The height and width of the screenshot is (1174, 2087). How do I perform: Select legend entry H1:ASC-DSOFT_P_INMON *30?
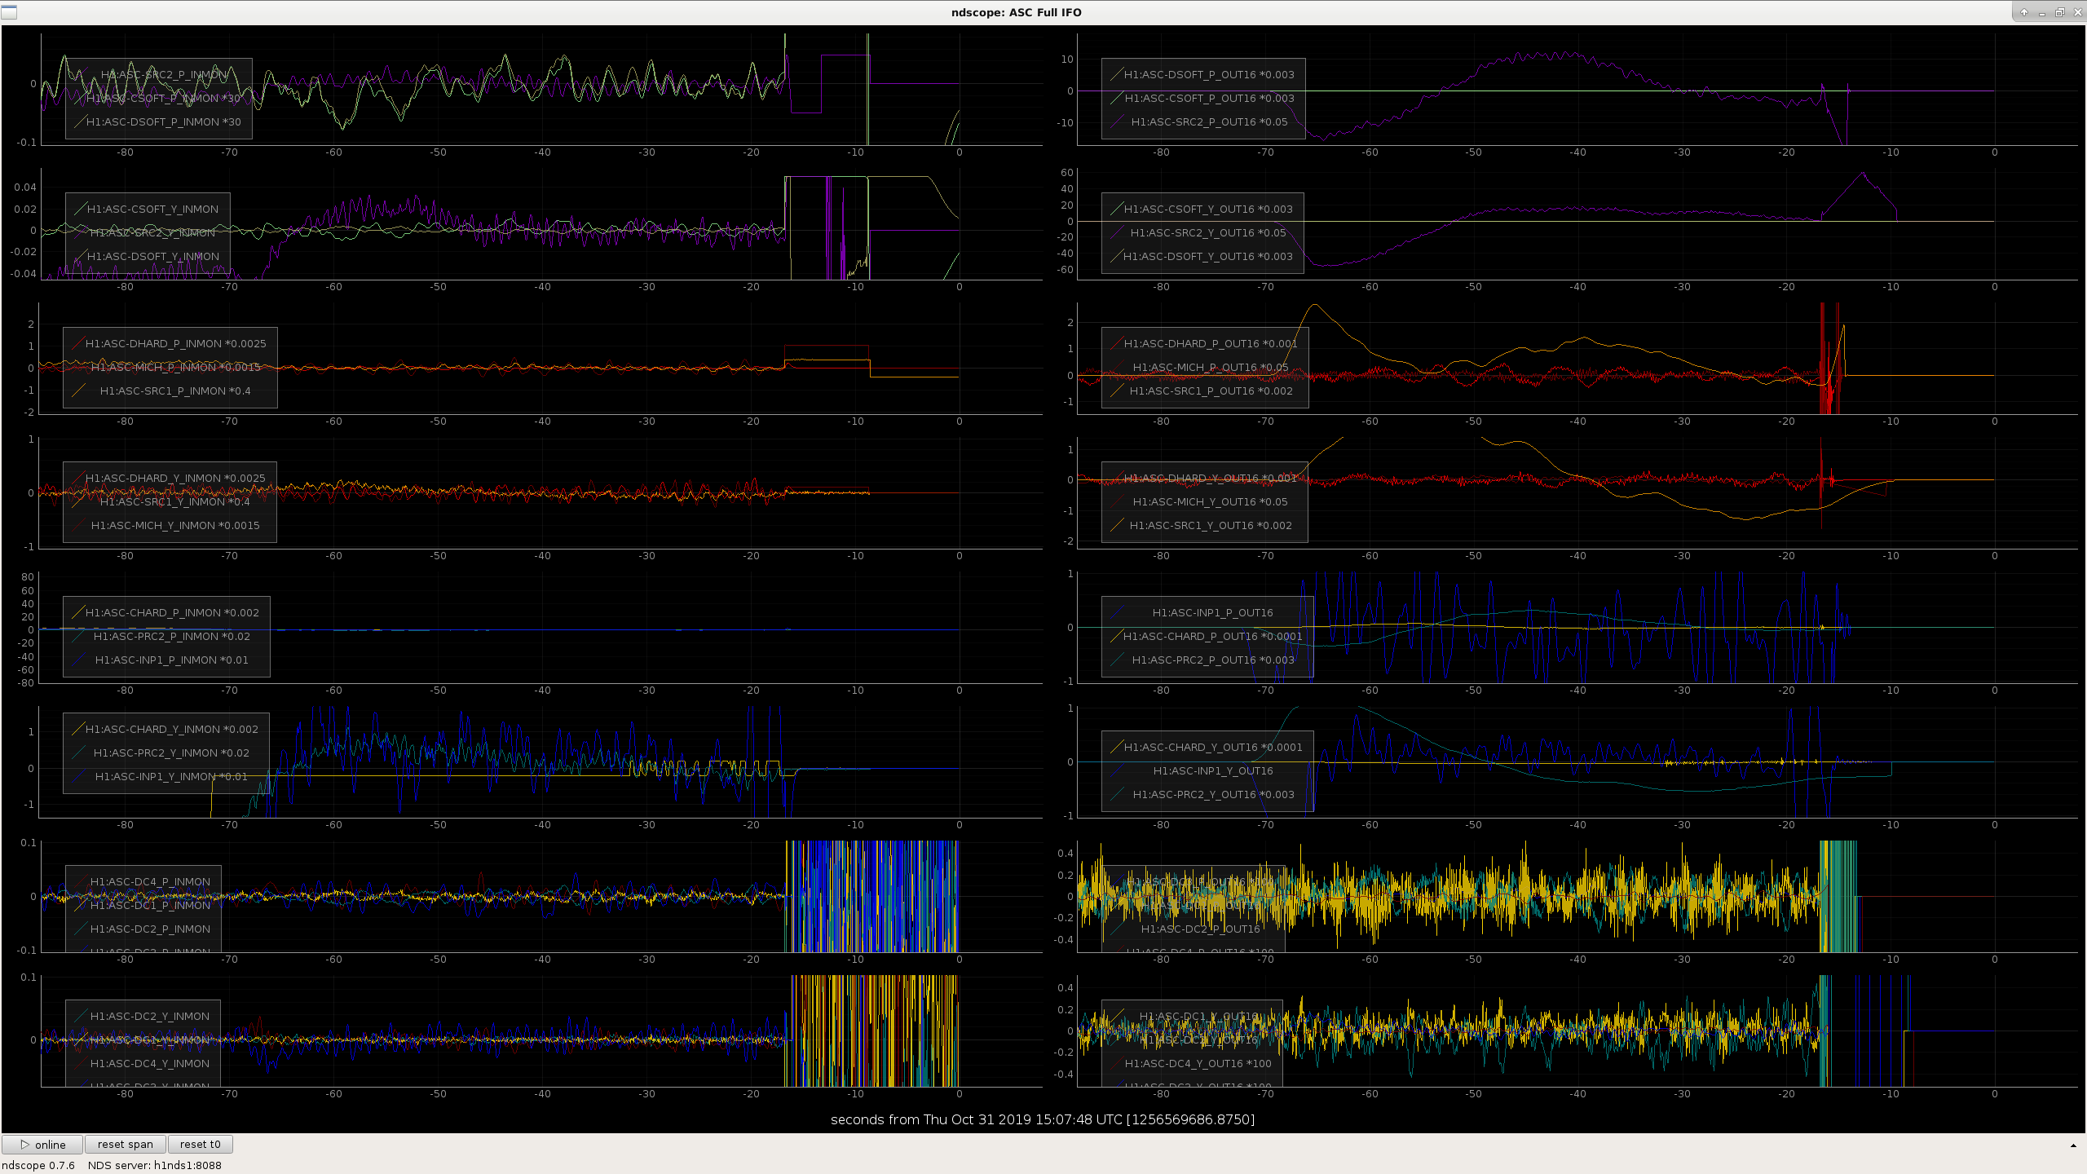point(164,122)
